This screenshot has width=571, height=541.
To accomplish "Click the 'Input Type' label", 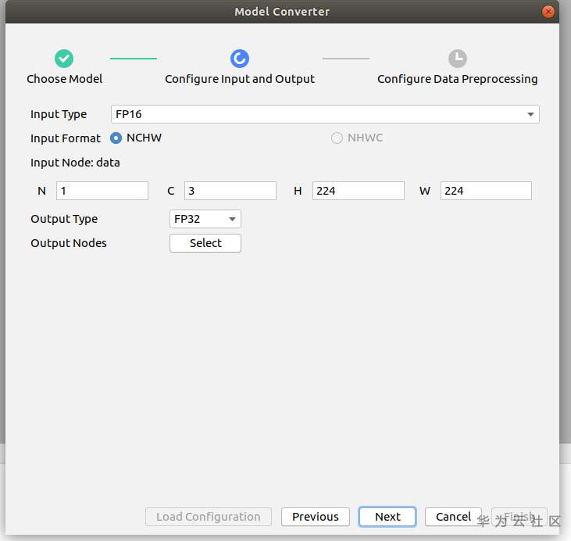I will point(59,114).
